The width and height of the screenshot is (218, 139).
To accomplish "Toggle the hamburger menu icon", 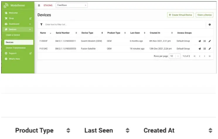I will [x=39, y=5].
